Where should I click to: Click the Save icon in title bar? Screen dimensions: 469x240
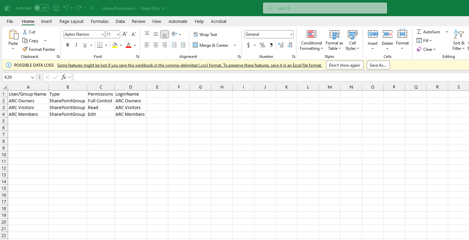point(56,8)
